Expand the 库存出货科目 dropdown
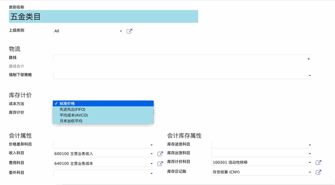335x185 pixels. click(x=310, y=153)
